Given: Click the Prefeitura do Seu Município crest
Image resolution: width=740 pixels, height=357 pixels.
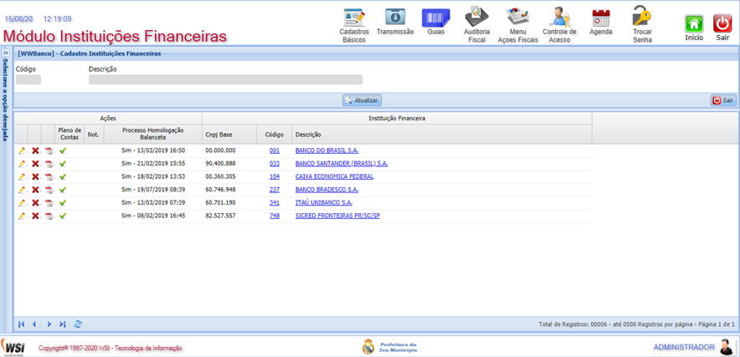Looking at the screenshot, I should point(368,347).
